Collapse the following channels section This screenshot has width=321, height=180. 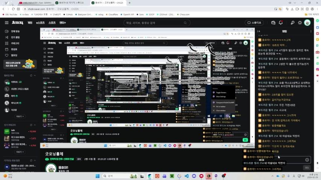pos(35,75)
